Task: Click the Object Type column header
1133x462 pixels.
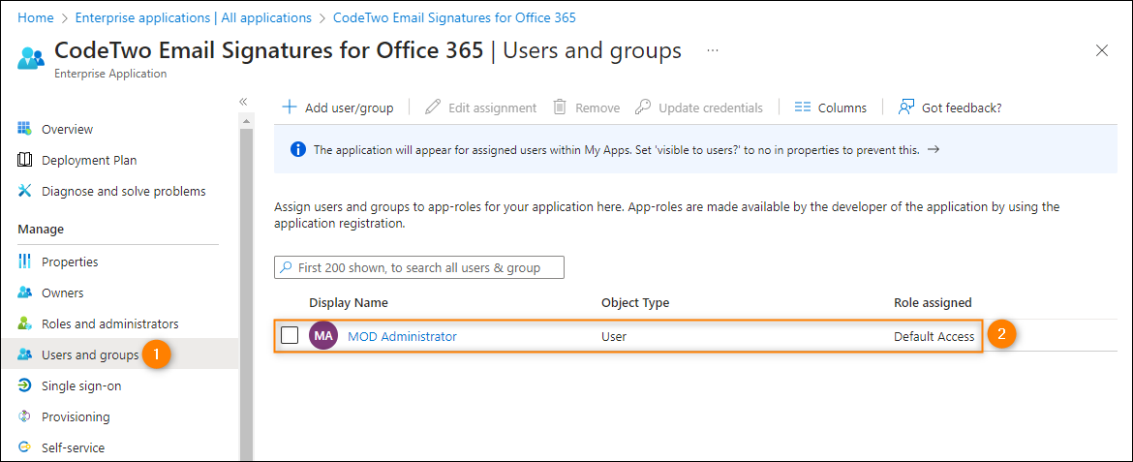Action: (x=635, y=302)
